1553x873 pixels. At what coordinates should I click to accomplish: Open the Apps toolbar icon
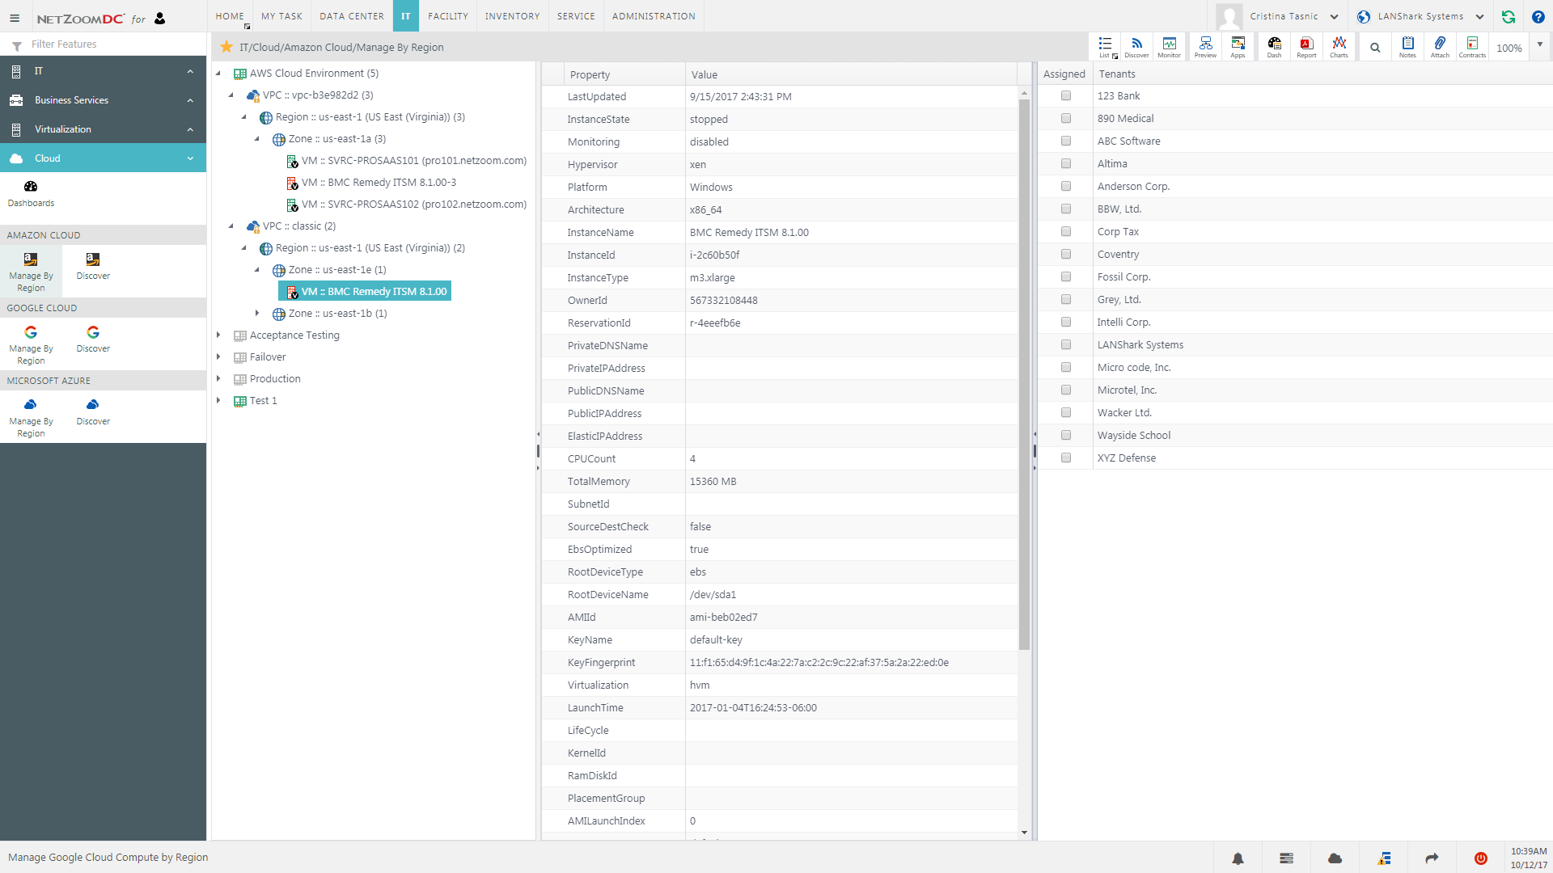pyautogui.click(x=1238, y=47)
